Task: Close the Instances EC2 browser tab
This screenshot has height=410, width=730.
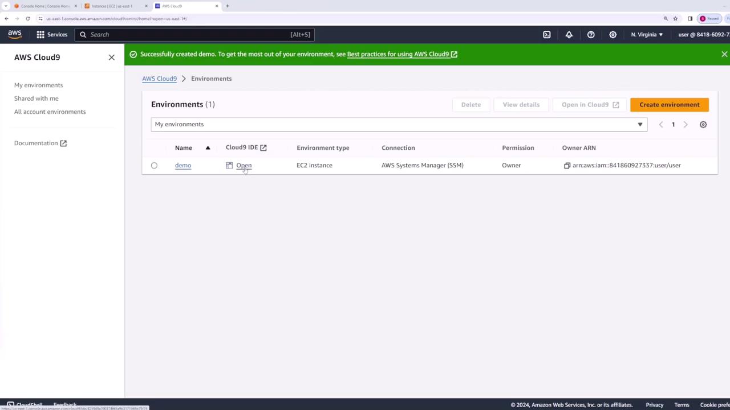Action: (x=146, y=6)
